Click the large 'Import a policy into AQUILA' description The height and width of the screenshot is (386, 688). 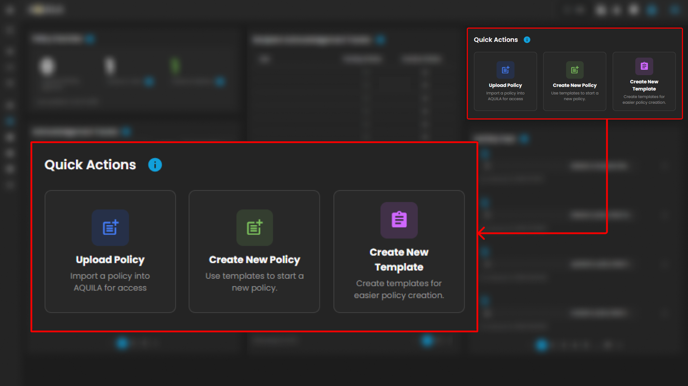coord(110,282)
